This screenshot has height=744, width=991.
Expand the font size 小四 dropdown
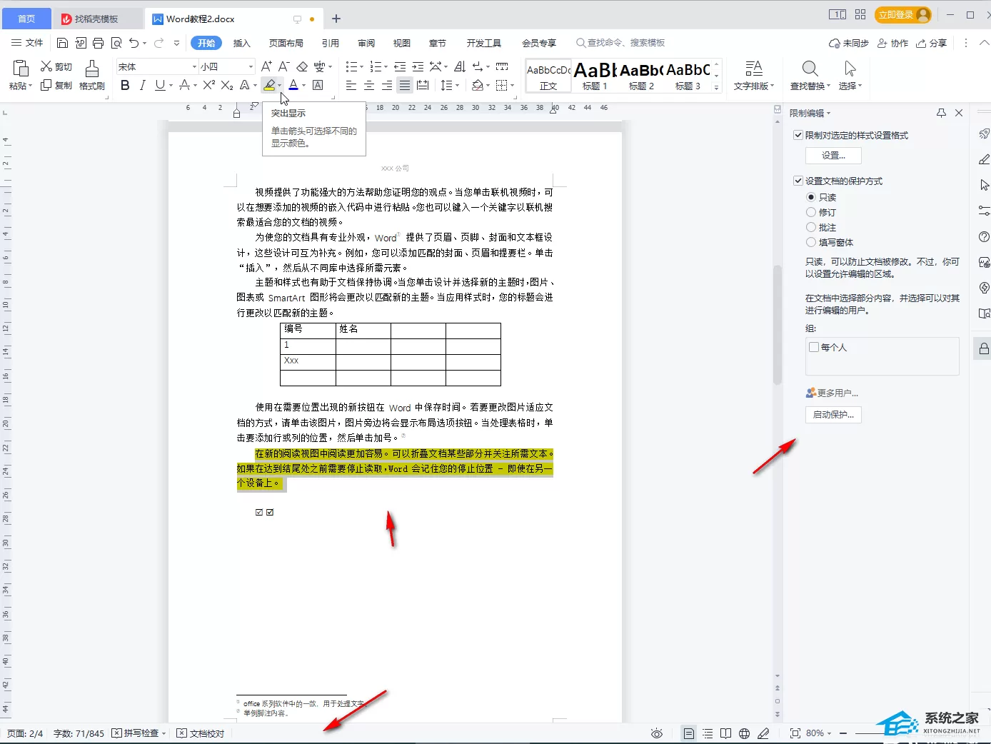(x=251, y=66)
